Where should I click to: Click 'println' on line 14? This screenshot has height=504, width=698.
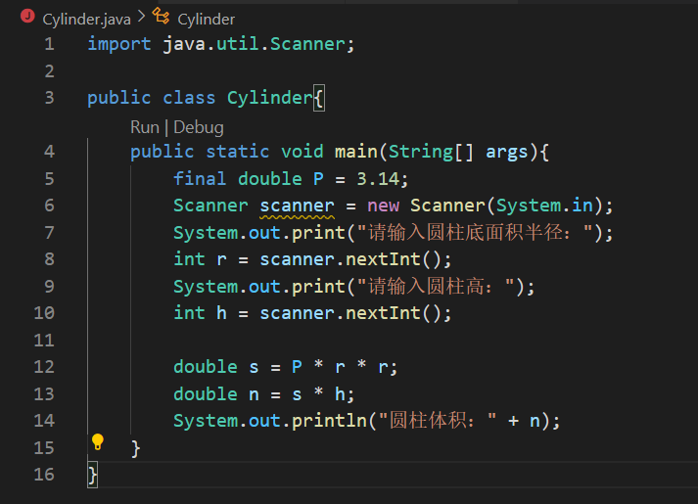(x=329, y=421)
